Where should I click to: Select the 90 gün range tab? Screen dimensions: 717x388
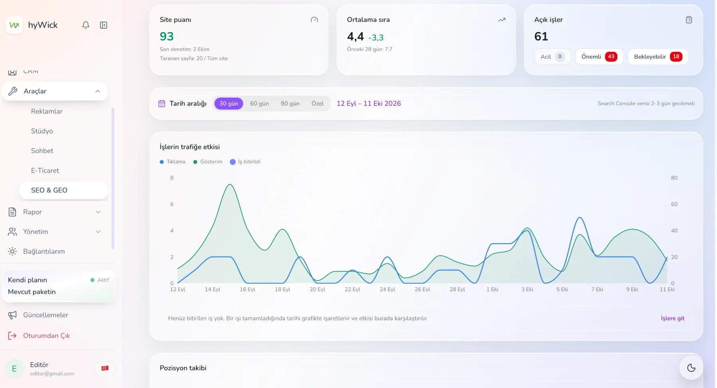coord(290,104)
